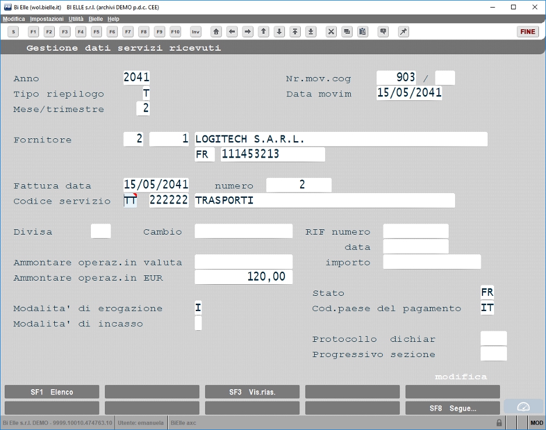Click the F10 toolbar key
The height and width of the screenshot is (430, 546).
pyautogui.click(x=175, y=32)
